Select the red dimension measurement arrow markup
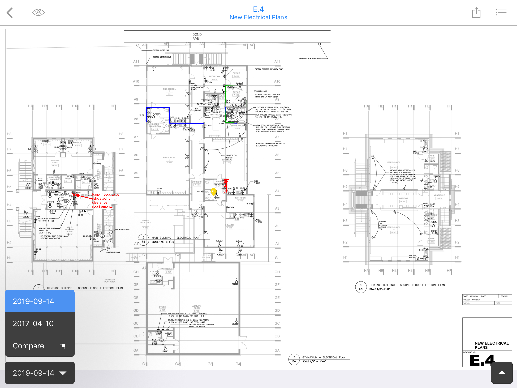Image resolution: width=517 pixels, height=388 pixels. pos(226,186)
